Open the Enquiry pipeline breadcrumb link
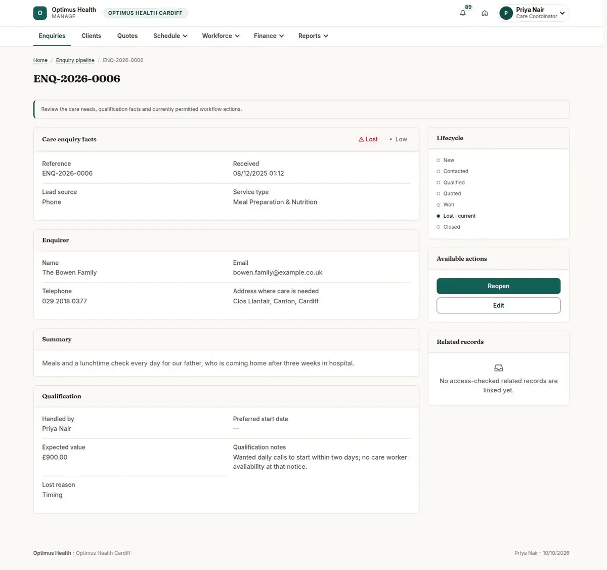Screen dimensions: 607x570 point(75,60)
